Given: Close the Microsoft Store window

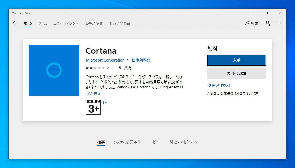Looking at the screenshot, I should point(280,13).
